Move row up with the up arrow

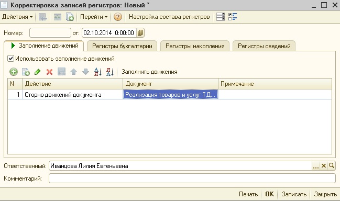tap(73, 72)
